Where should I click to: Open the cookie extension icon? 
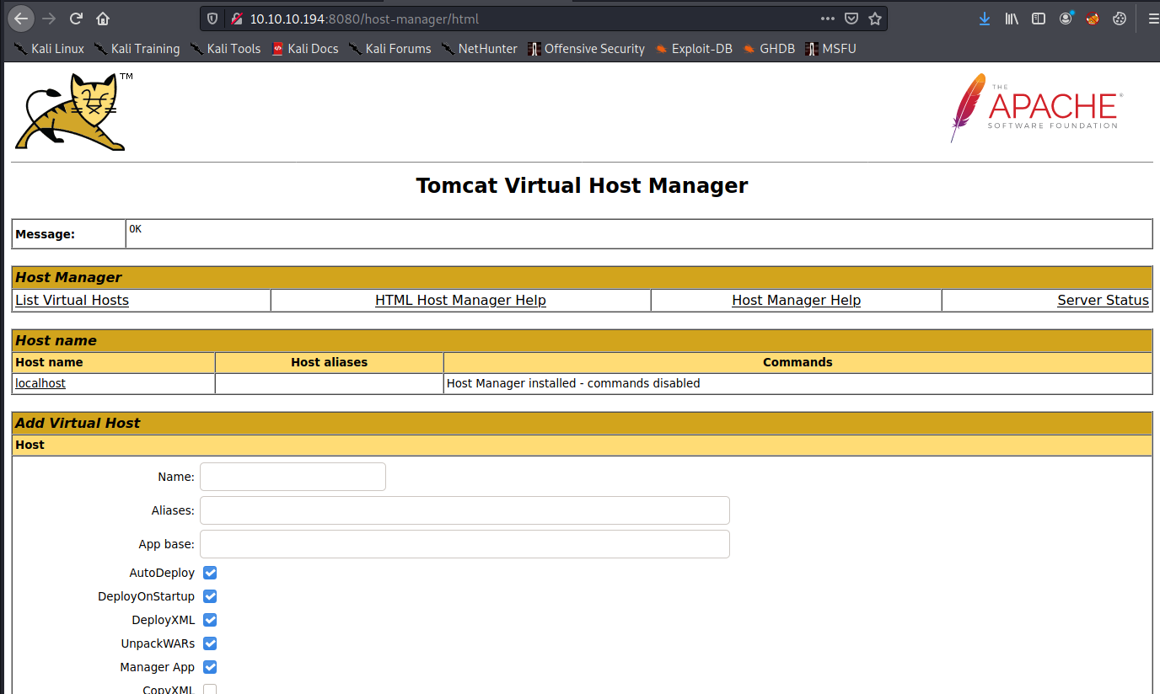[x=1120, y=18]
